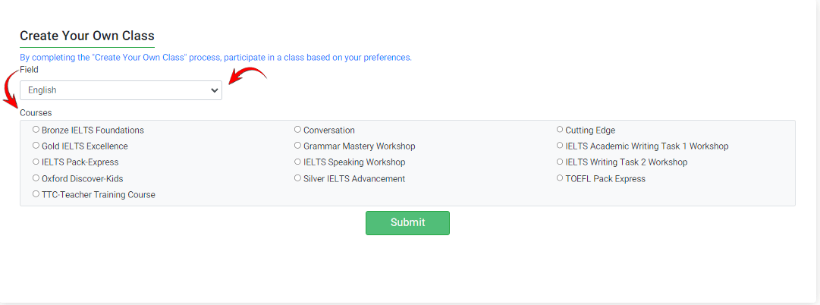Select IELTS Academic Writing Task 1 Workshop

(560, 146)
